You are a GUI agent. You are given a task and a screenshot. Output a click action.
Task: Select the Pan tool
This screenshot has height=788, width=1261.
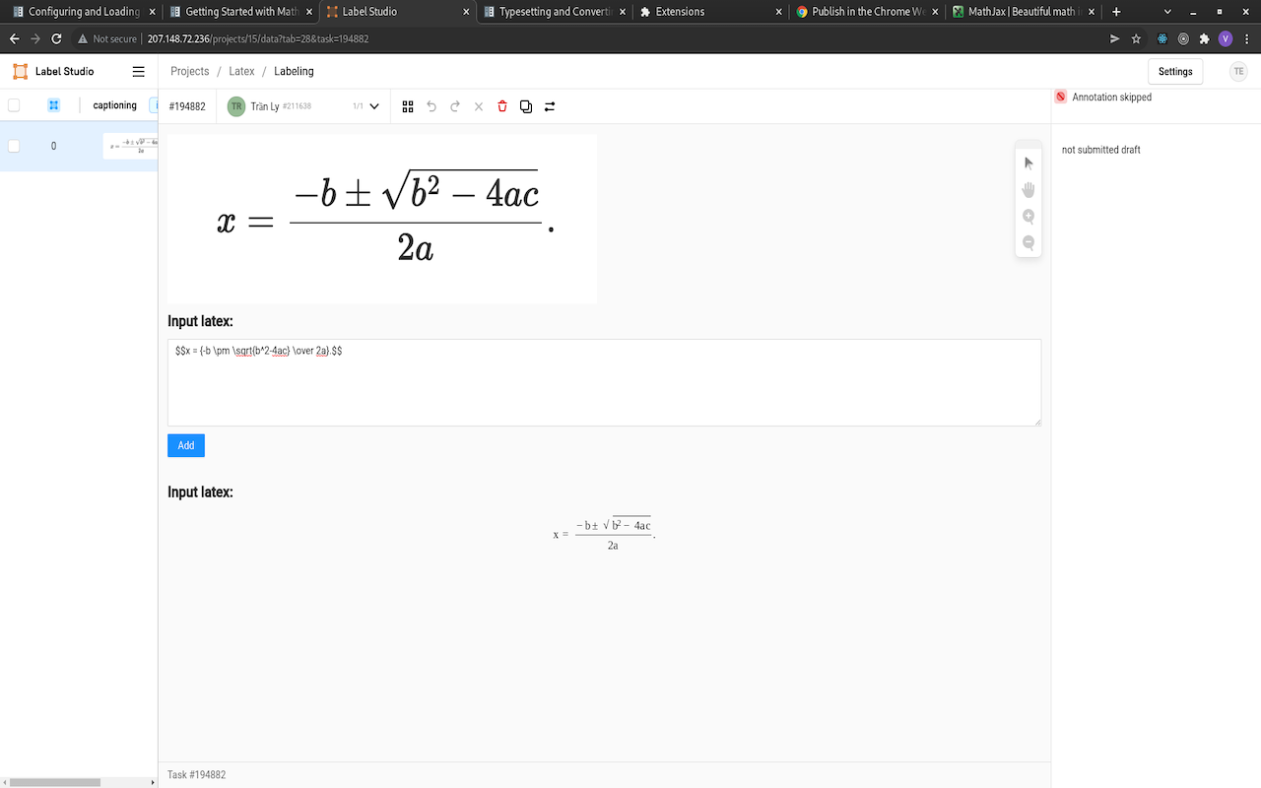pyautogui.click(x=1028, y=189)
